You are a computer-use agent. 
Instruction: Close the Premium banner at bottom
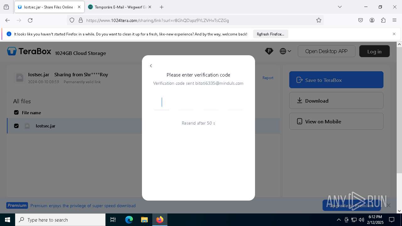point(388,205)
